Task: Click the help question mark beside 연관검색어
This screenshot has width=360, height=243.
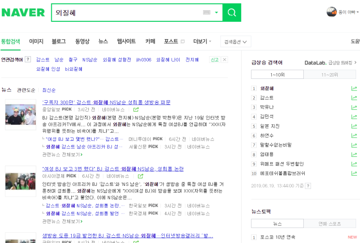Action: click(28, 60)
